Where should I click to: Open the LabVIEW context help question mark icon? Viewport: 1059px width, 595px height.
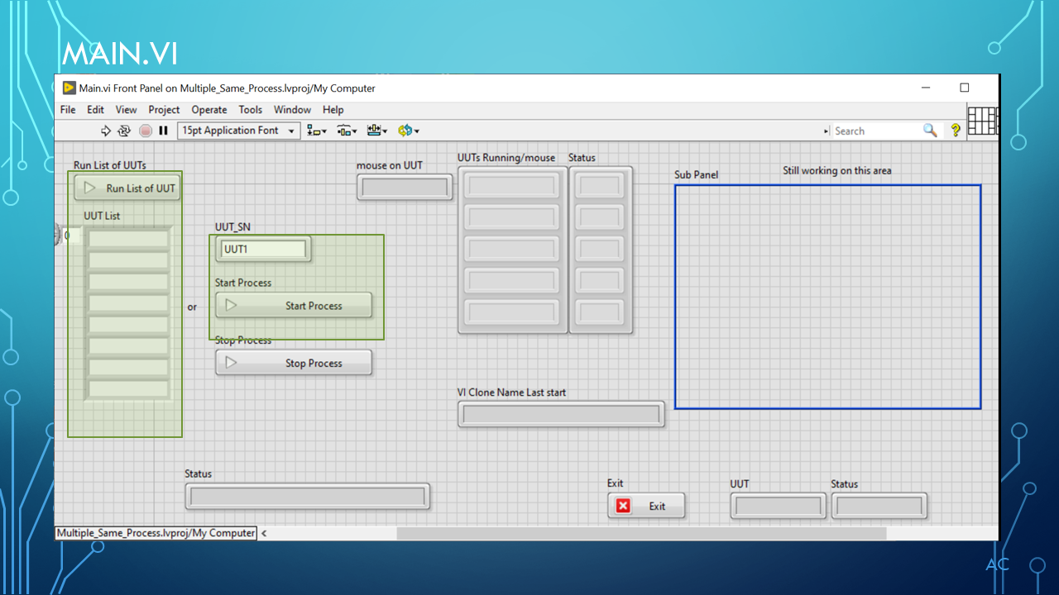(956, 131)
